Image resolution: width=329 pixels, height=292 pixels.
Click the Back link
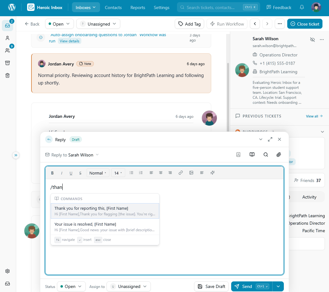pos(32,24)
